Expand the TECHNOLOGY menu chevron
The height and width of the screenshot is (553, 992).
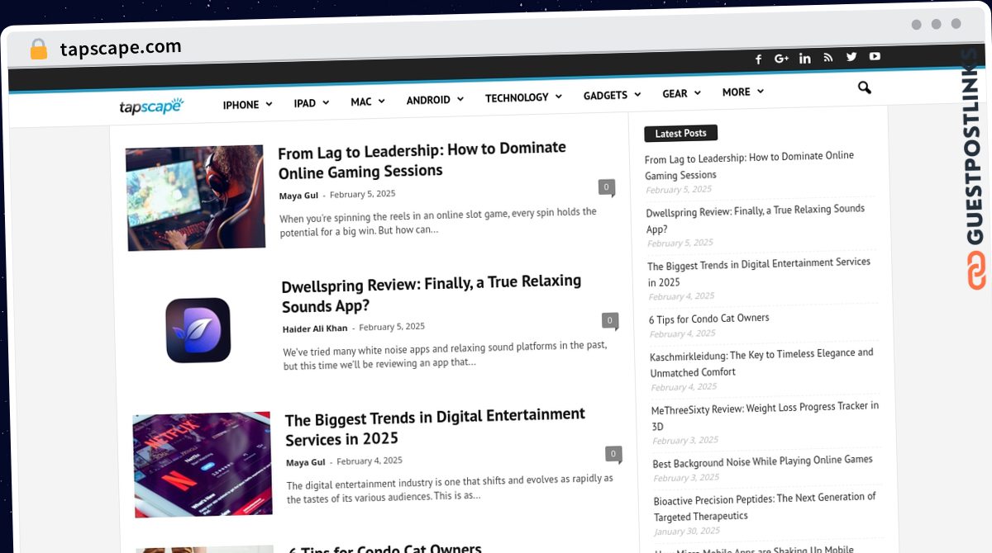pyautogui.click(x=558, y=97)
